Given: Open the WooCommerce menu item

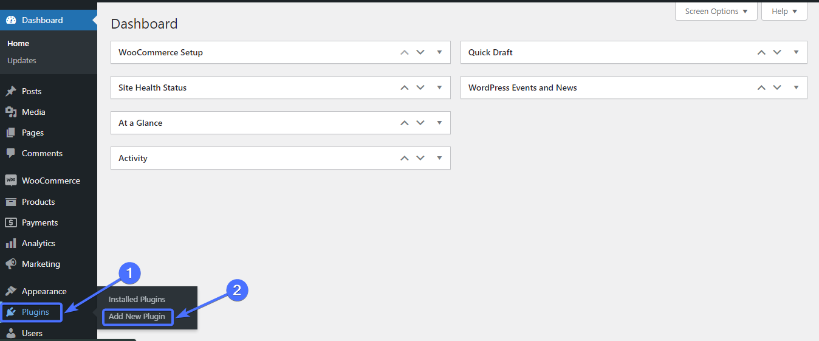Looking at the screenshot, I should [49, 181].
